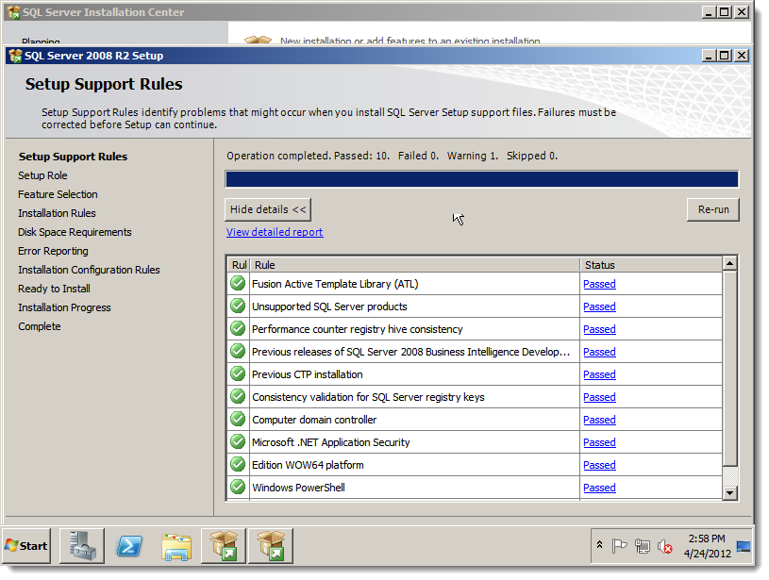Show hidden tray icons arrow

coord(599,545)
